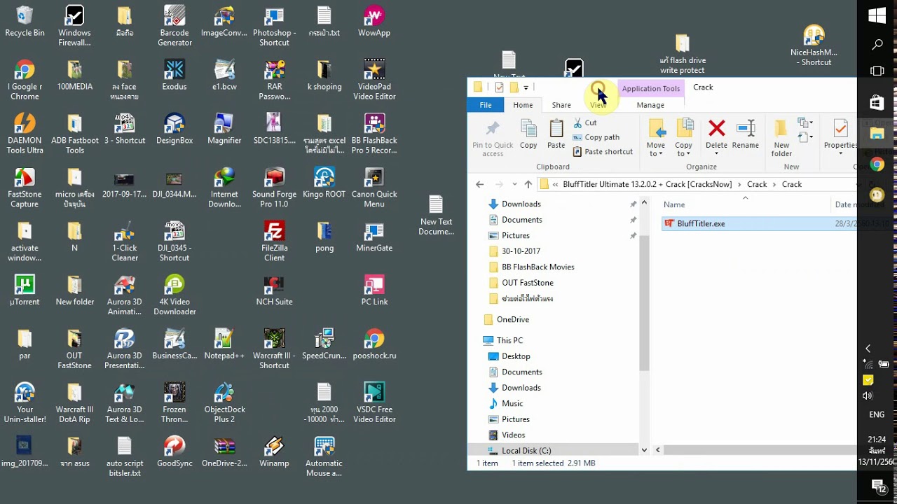Click the ENG language indicator

tap(877, 414)
